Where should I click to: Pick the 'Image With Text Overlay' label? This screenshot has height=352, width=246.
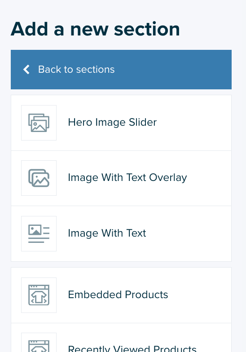pos(127,178)
